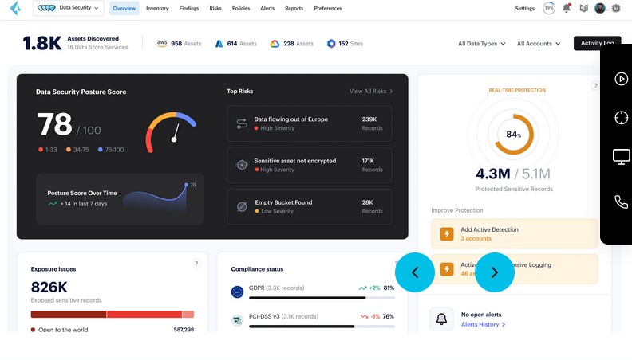Screen dimensions: 632x360
Task: Click the play icon in the black side panel
Action: pyautogui.click(x=621, y=79)
